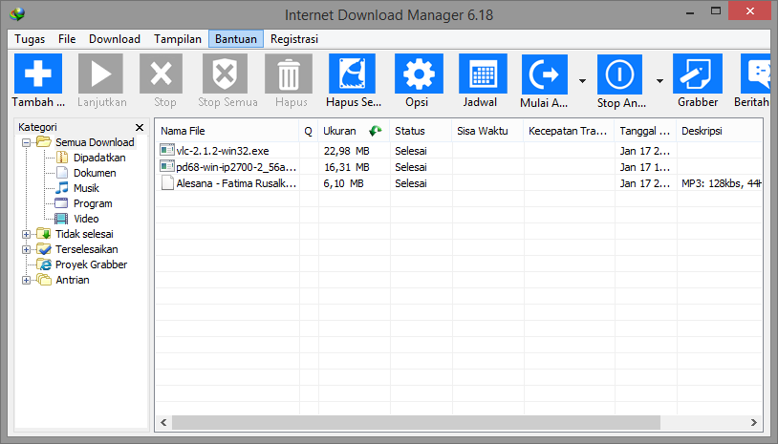This screenshot has width=778, height=444.
Task: Click the vlc-2.1.2-win32.exe file icon
Action: tap(167, 150)
